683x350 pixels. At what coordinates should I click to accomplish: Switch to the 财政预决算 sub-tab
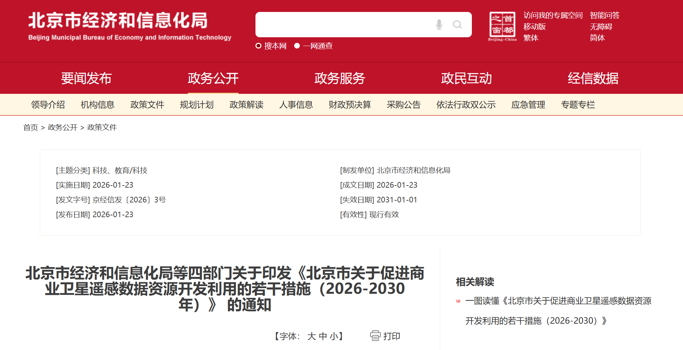[x=349, y=105]
